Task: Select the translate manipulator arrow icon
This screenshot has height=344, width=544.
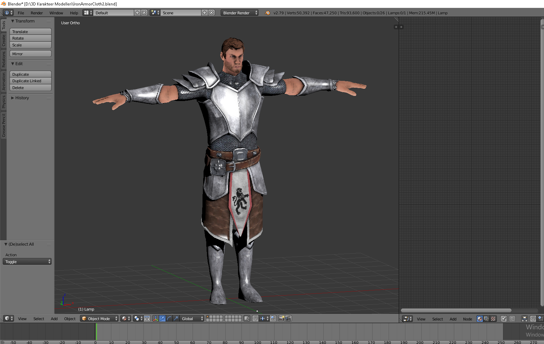Action: coord(162,318)
